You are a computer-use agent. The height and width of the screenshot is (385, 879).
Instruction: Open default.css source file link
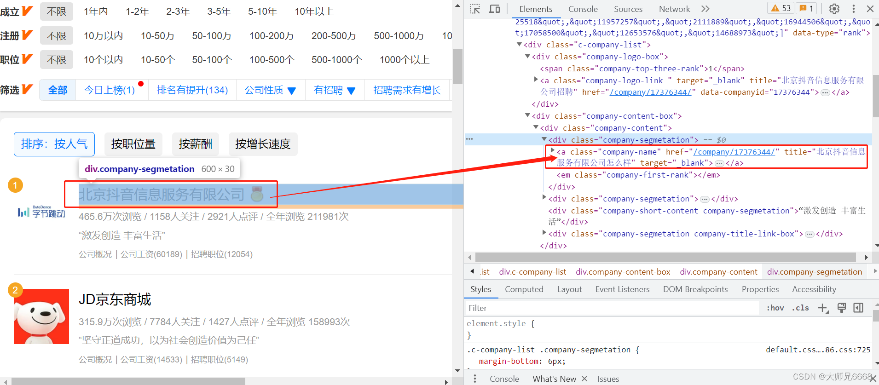[818, 350]
